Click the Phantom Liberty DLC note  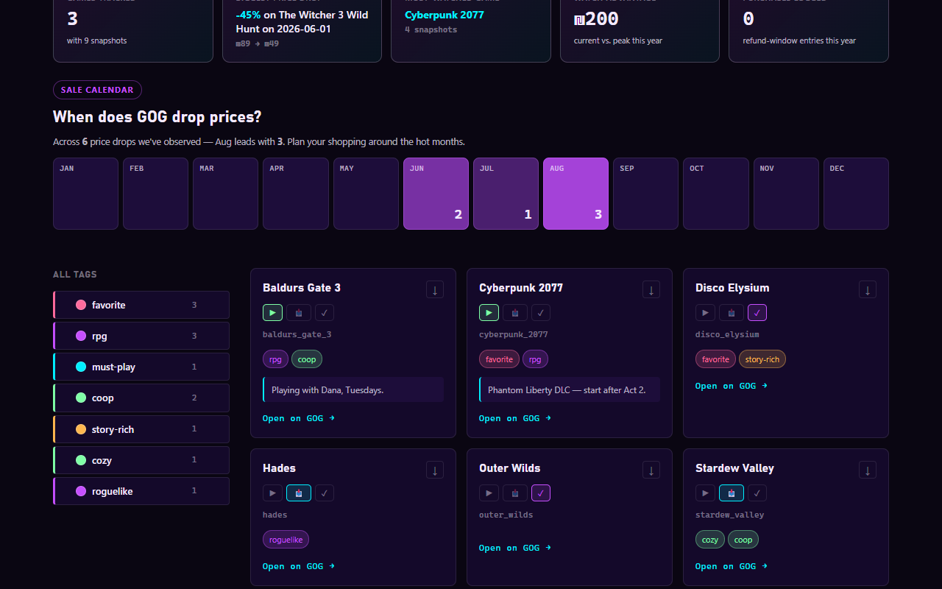(570, 390)
